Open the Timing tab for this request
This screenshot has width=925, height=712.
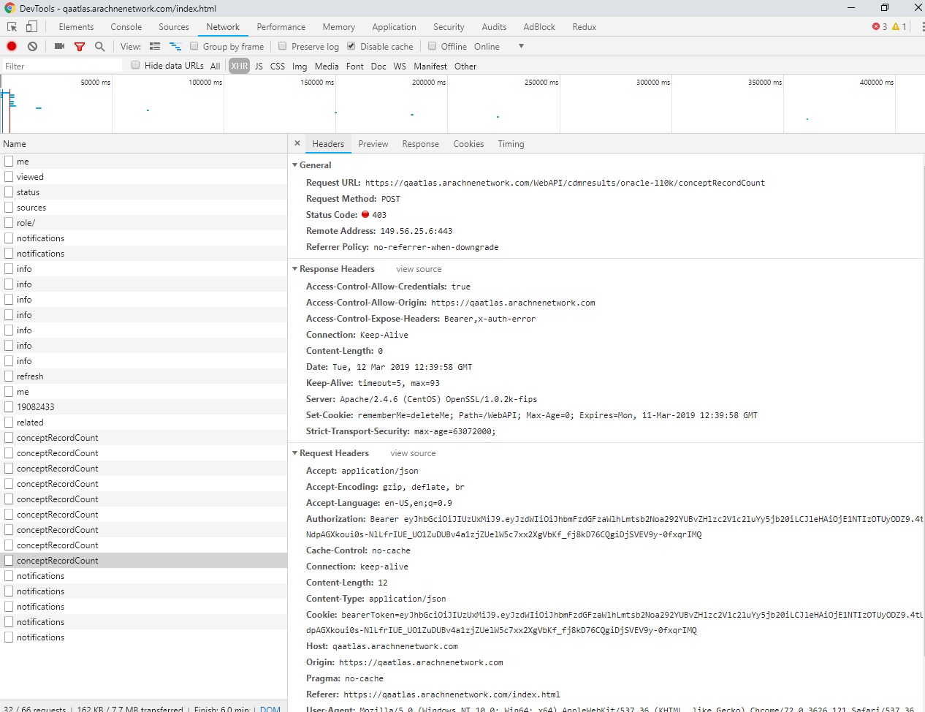[x=510, y=143]
